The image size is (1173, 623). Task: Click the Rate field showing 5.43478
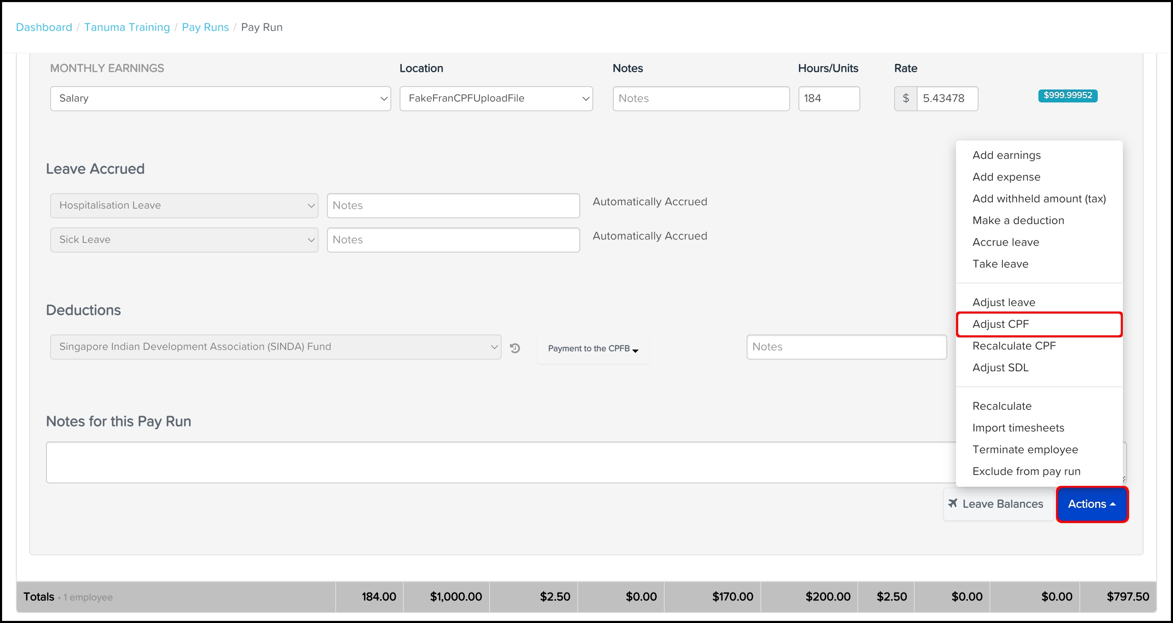(946, 98)
